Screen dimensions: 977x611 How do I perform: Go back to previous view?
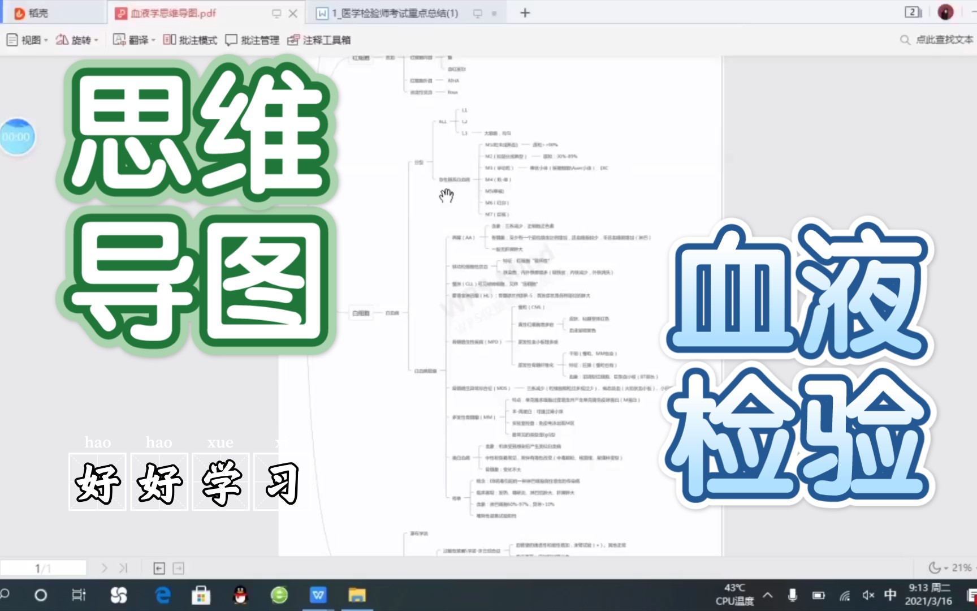coord(159,568)
